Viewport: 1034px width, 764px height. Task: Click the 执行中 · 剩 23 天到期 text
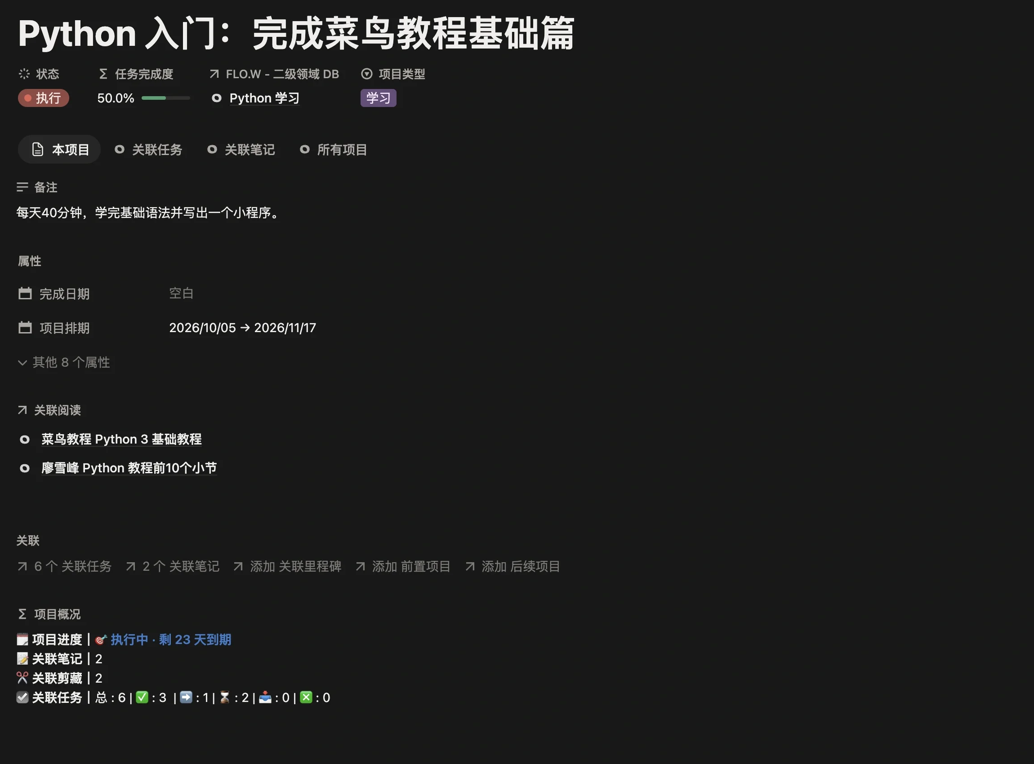[171, 640]
